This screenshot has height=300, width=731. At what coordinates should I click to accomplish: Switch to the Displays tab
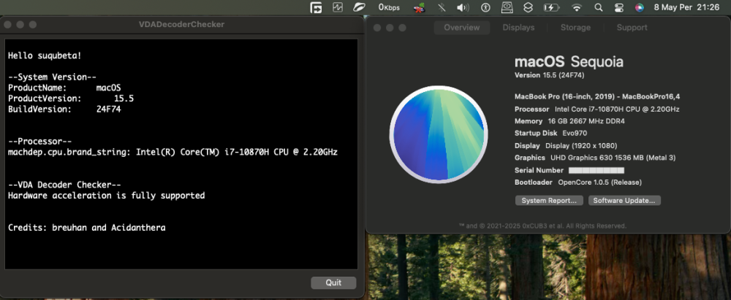coord(518,28)
